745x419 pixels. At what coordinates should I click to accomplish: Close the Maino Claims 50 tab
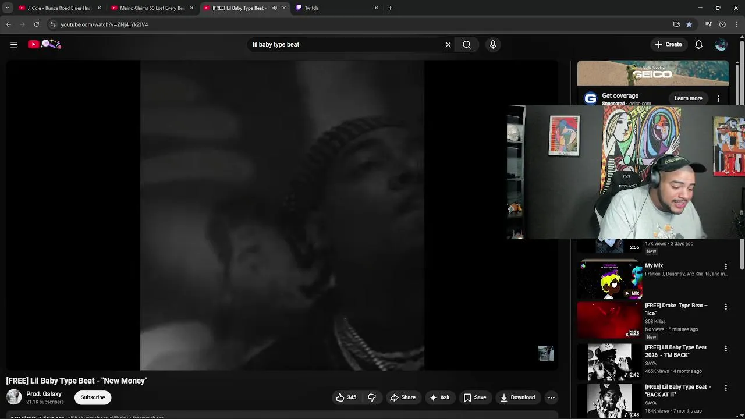coord(191,8)
